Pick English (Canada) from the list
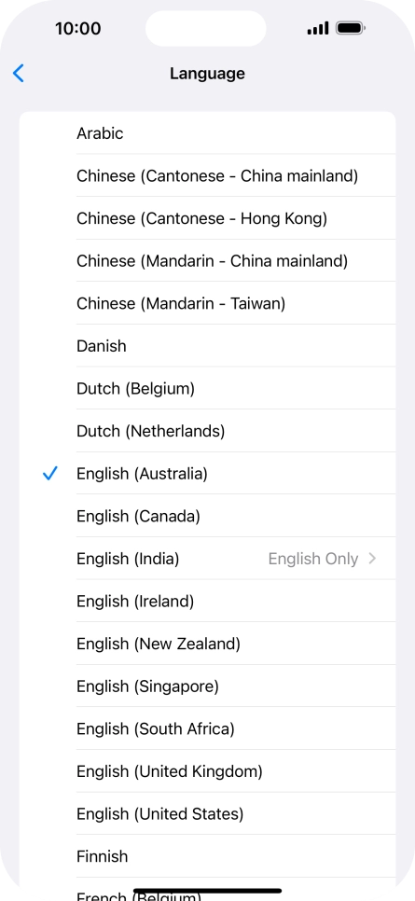The height and width of the screenshot is (901, 415). coord(207,516)
